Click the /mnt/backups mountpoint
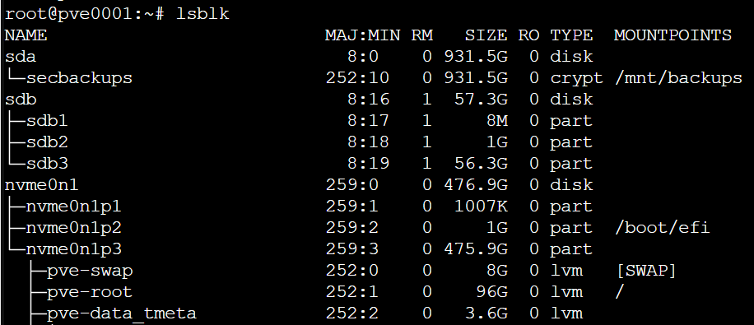The width and height of the screenshot is (754, 325). (x=678, y=78)
